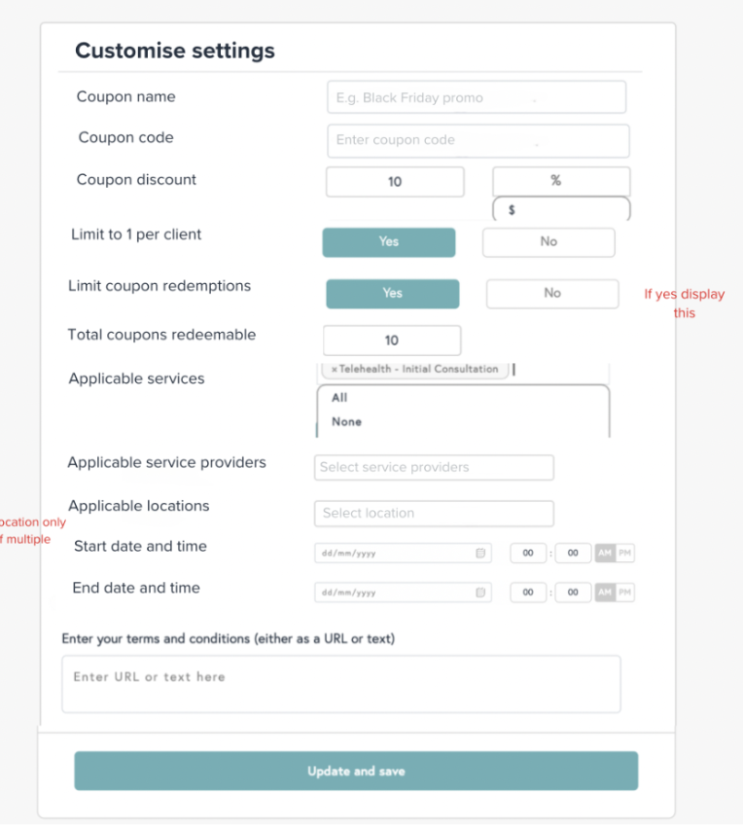743x828 pixels.
Task: Choose All in applicable services list
Action: pos(339,398)
